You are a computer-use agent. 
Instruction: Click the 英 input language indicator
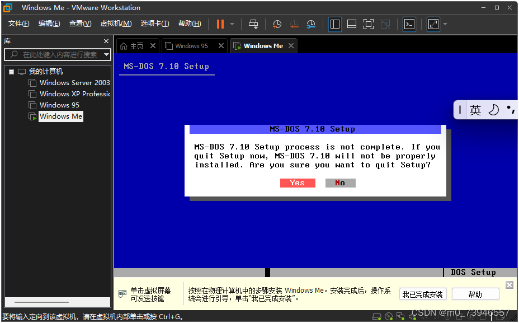(x=475, y=110)
